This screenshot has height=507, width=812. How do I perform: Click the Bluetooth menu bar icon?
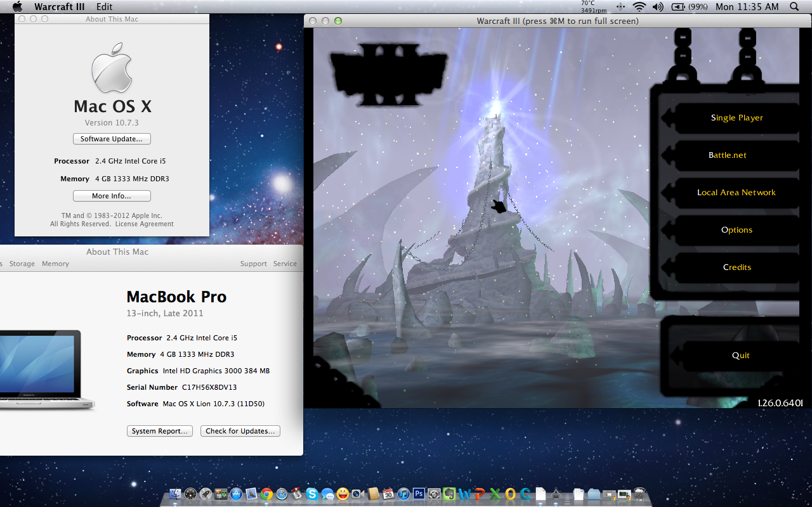(620, 7)
